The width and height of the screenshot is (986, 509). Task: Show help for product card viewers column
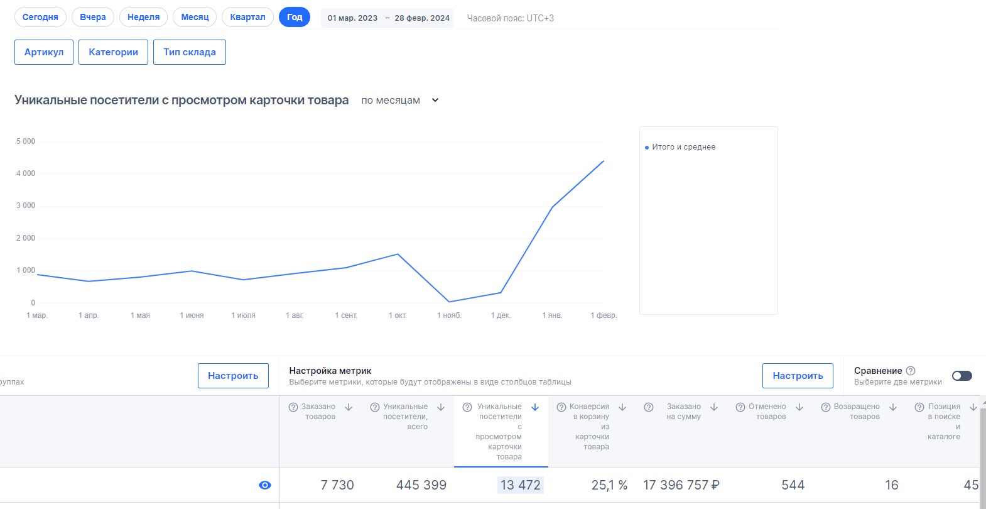[467, 407]
